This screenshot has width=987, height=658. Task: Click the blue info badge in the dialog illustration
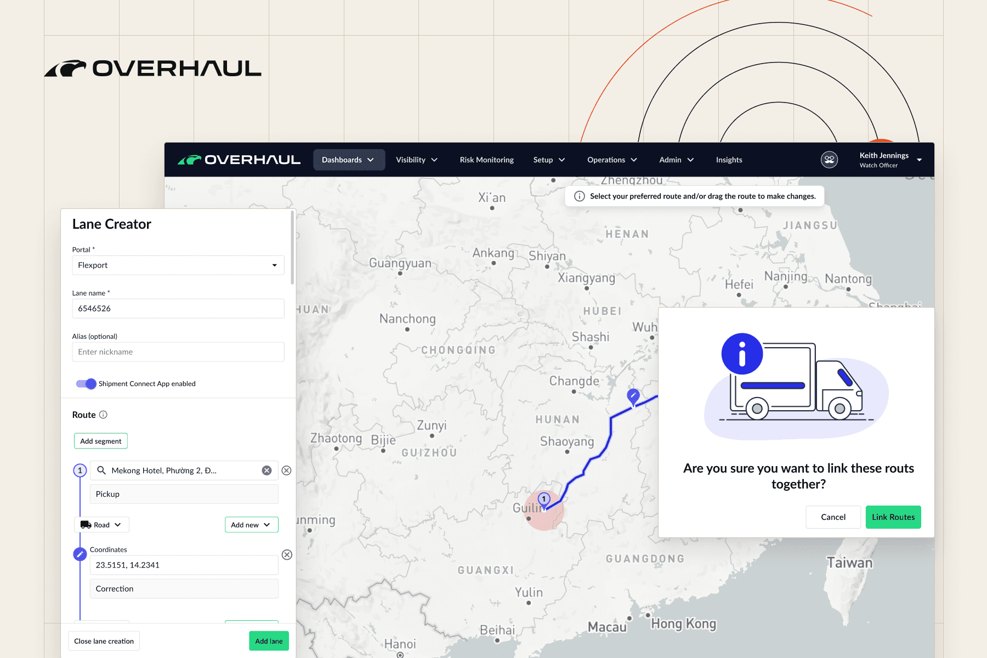[742, 354]
